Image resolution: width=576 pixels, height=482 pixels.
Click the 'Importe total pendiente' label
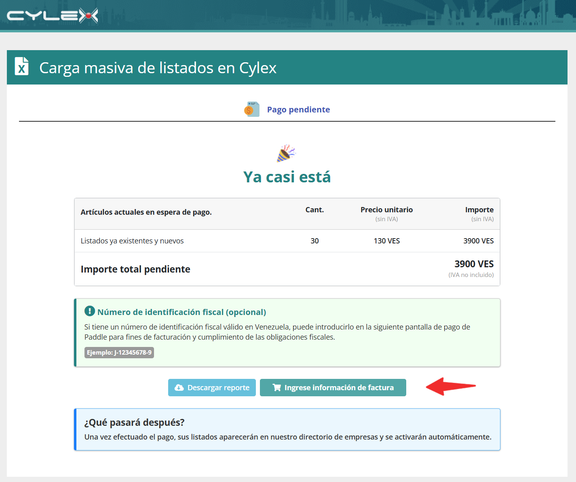pos(135,269)
